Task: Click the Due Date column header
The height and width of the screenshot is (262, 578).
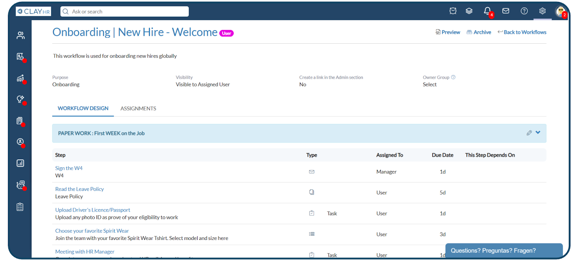Action: (x=443, y=155)
